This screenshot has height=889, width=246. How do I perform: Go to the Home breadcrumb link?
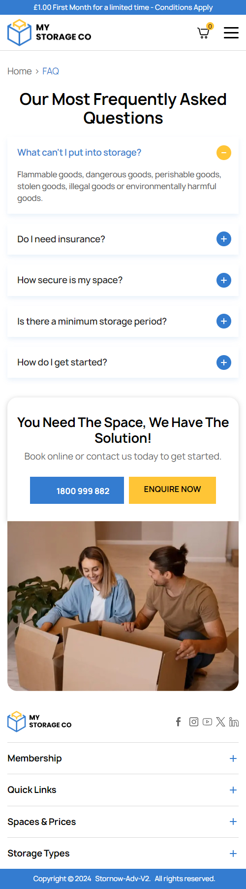[x=20, y=71]
